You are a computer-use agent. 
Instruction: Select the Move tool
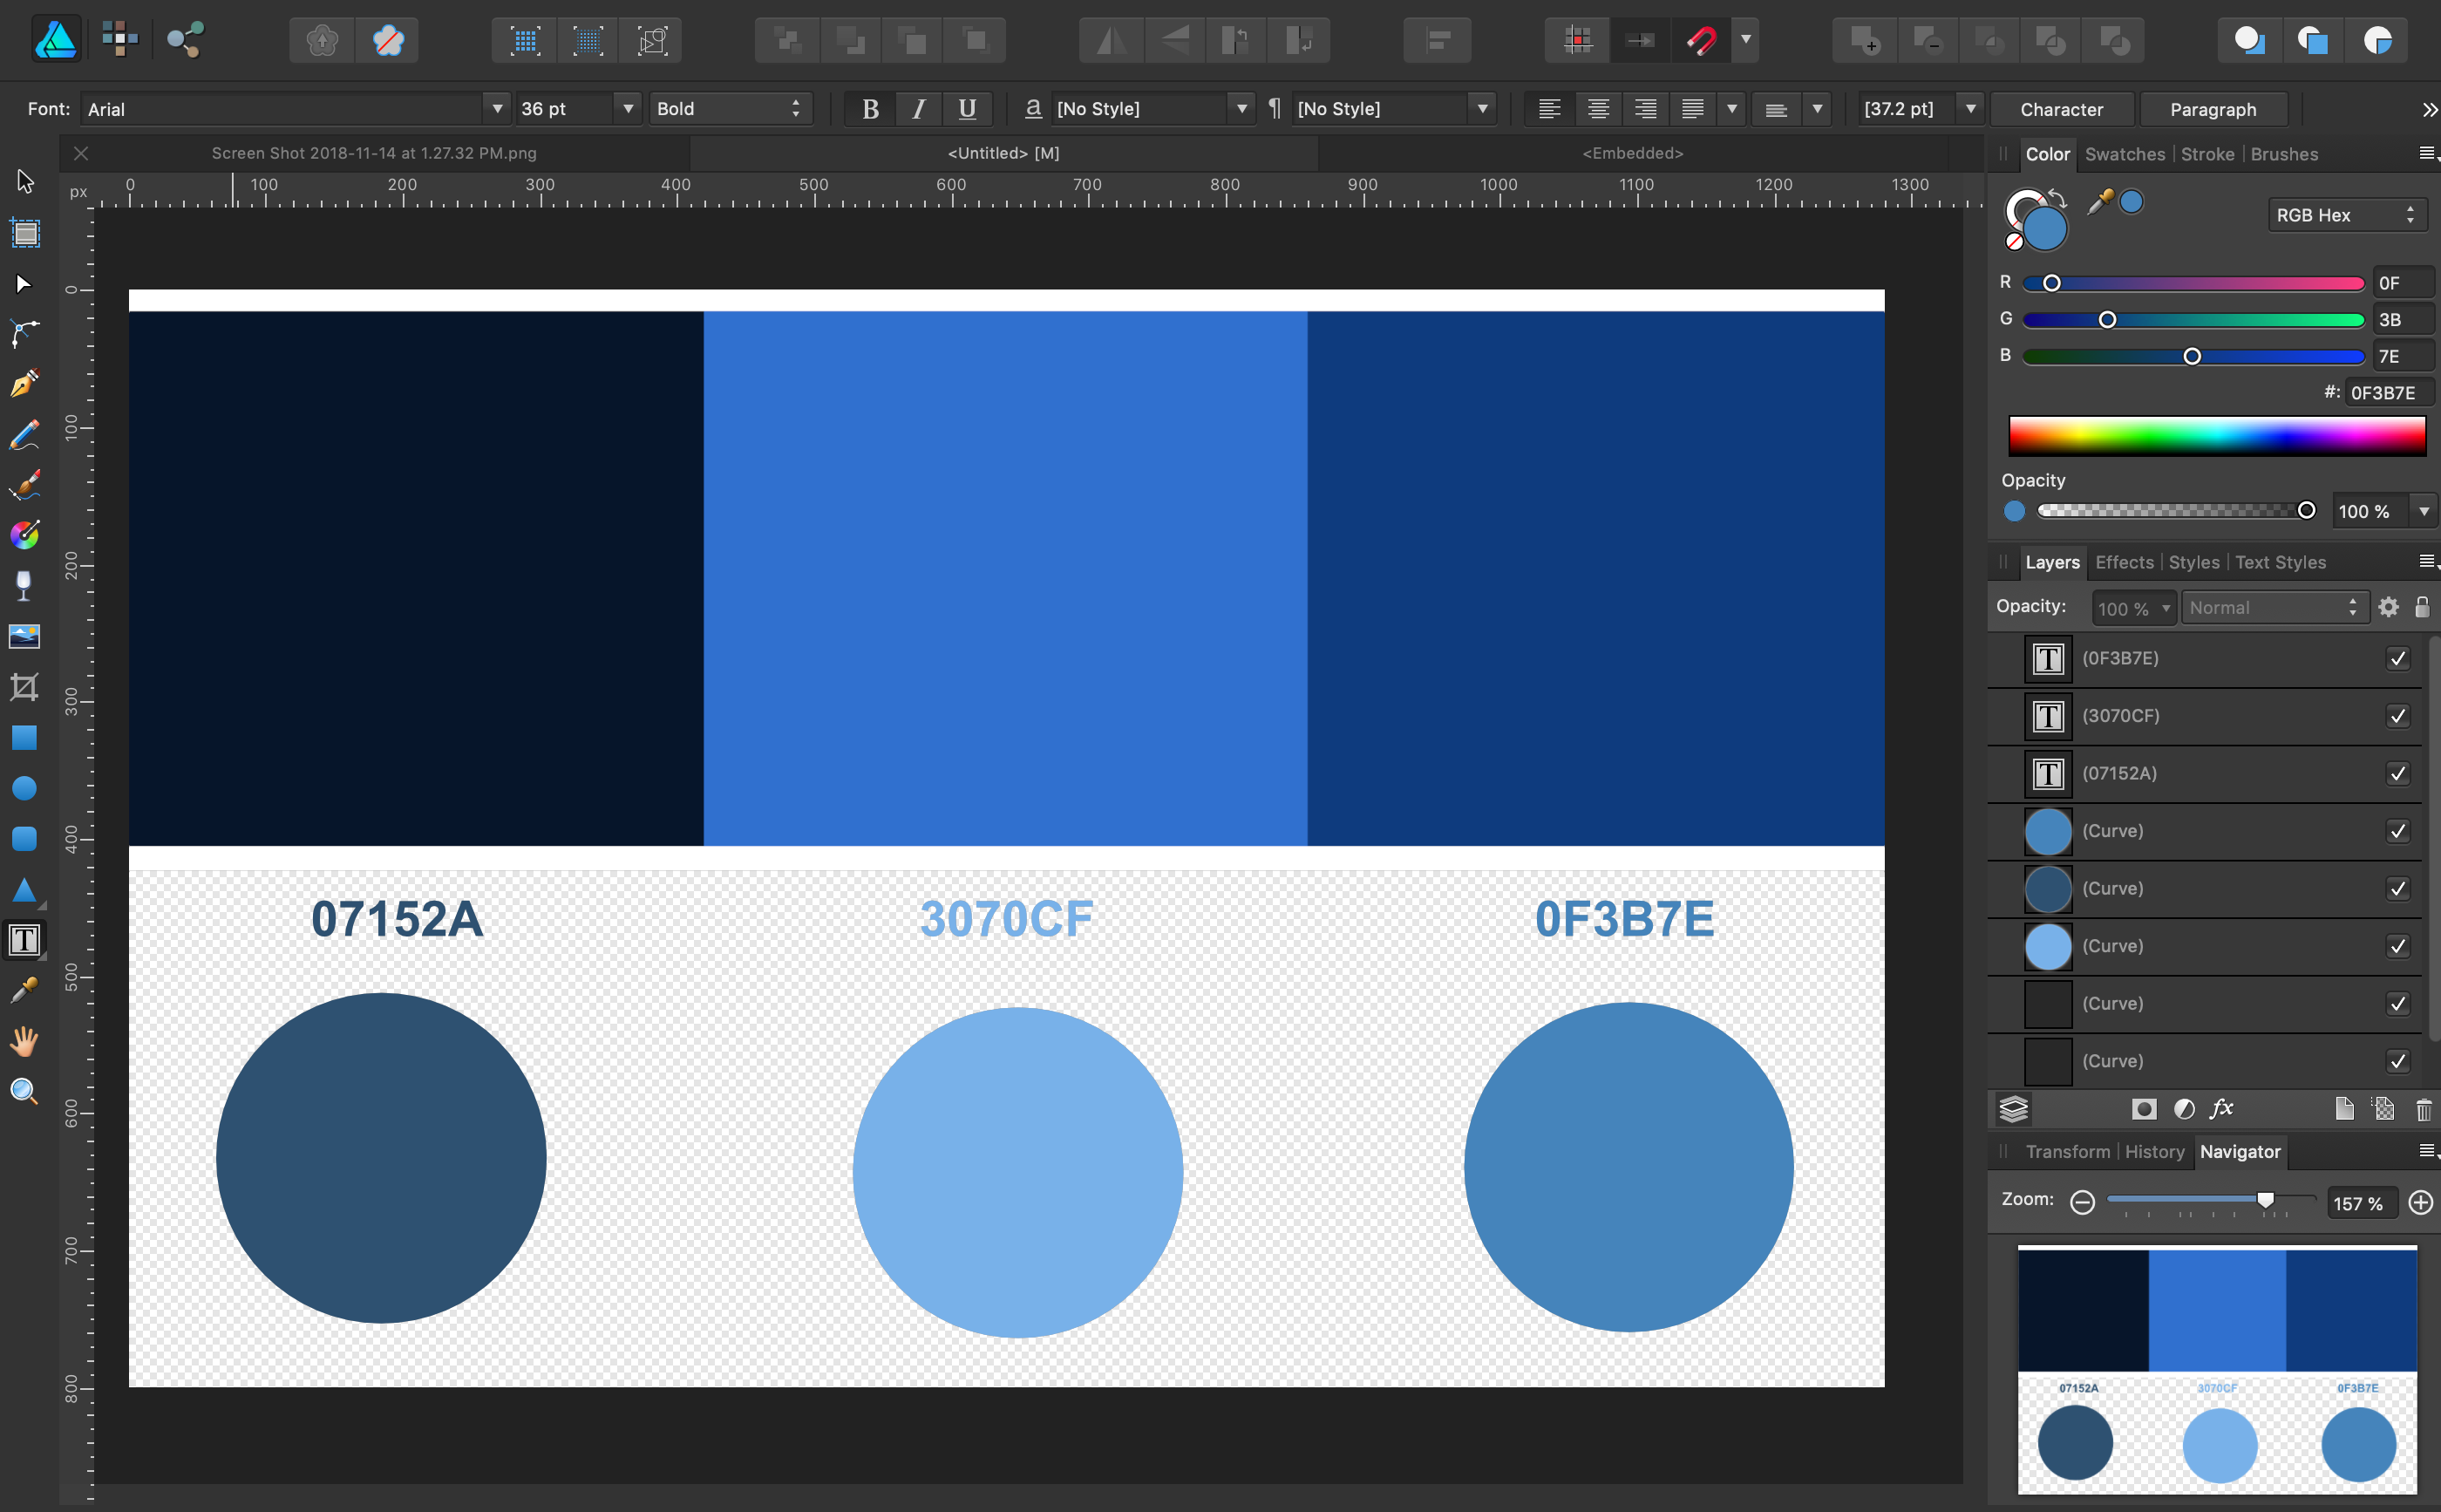pyautogui.click(x=24, y=181)
